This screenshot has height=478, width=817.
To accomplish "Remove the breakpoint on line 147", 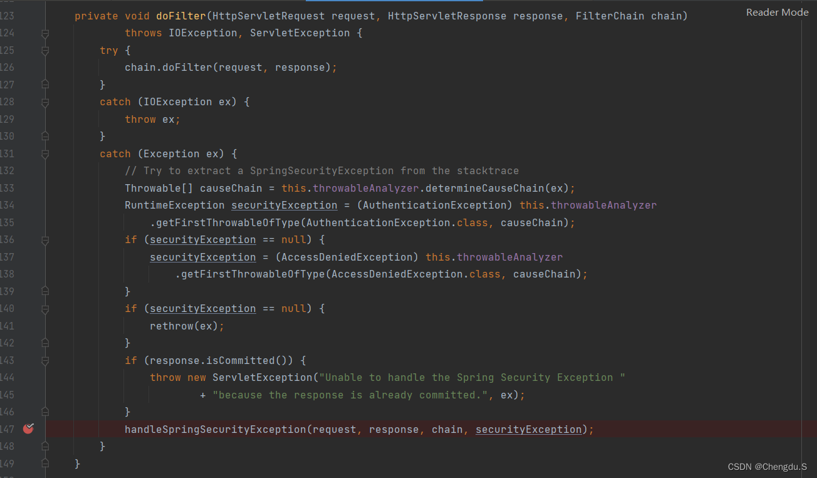I will (x=28, y=429).
